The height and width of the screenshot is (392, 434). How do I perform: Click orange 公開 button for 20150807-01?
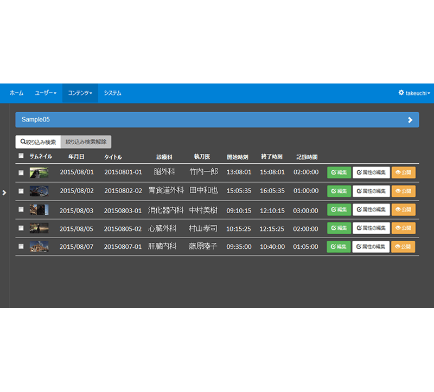coord(403,247)
